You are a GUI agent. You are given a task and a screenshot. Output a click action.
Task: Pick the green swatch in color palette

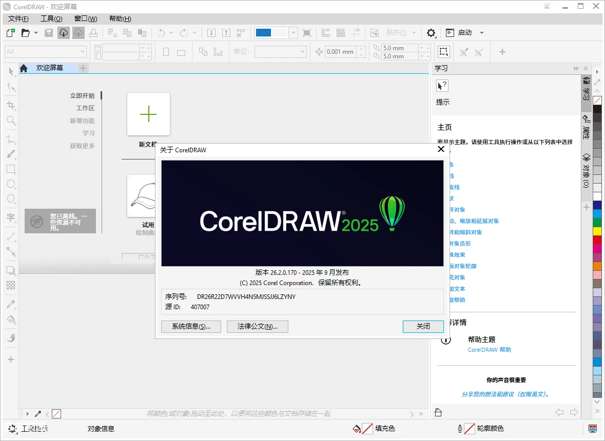(x=597, y=223)
